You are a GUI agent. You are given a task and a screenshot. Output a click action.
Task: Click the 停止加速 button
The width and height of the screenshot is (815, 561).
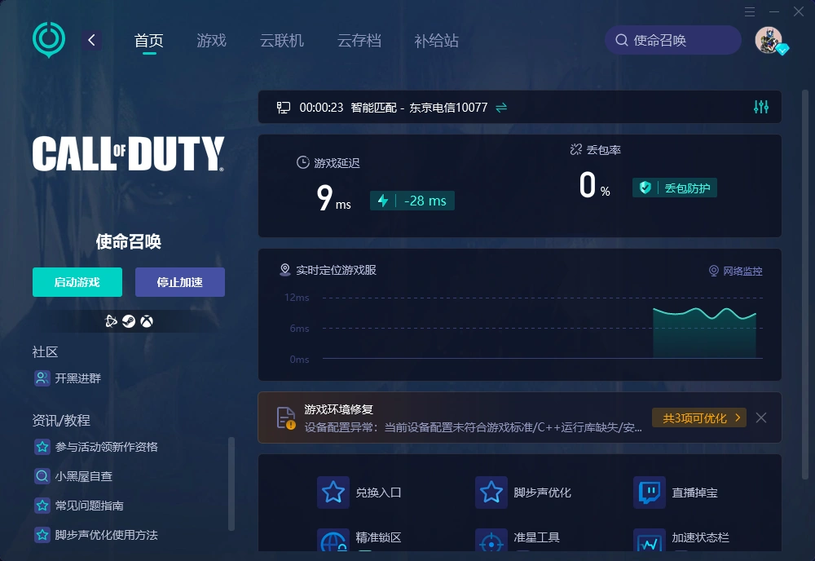(180, 282)
